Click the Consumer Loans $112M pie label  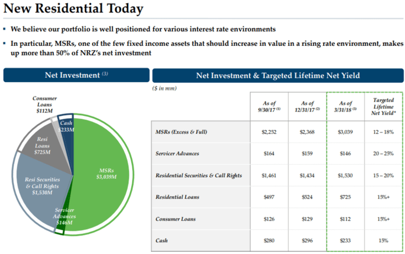[x=44, y=105]
